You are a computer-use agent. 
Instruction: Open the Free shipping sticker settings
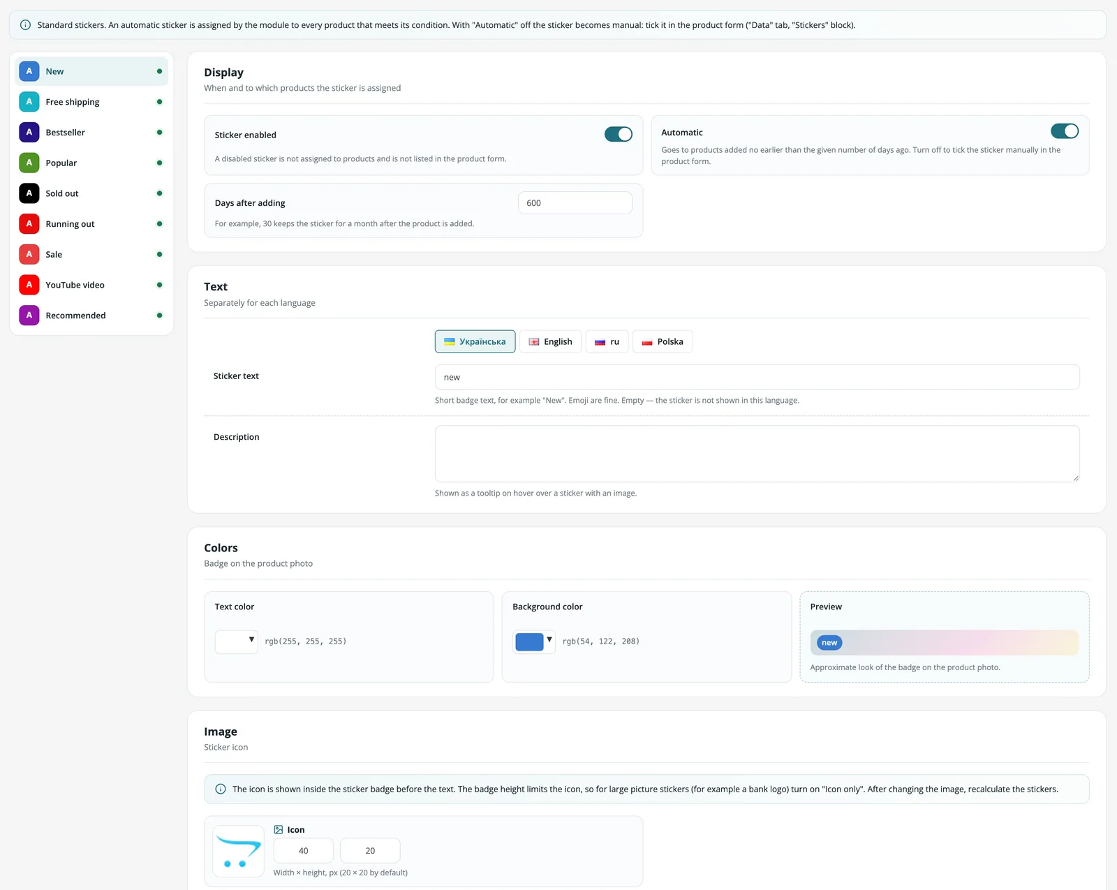tap(91, 102)
